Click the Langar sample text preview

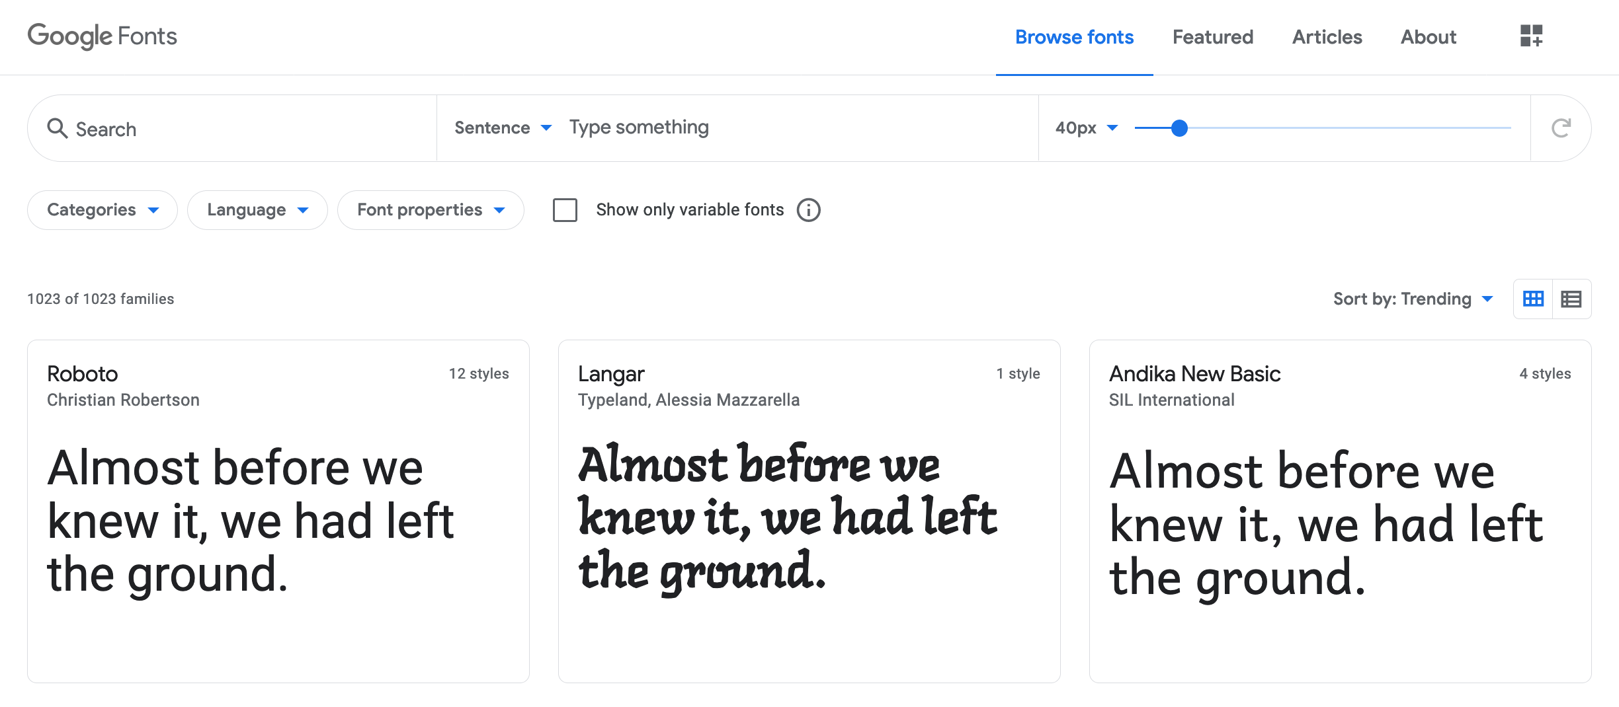tap(787, 519)
